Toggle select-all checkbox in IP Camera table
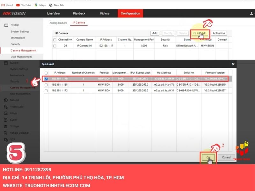The width and height of the screenshot is (255, 191). [55, 40]
